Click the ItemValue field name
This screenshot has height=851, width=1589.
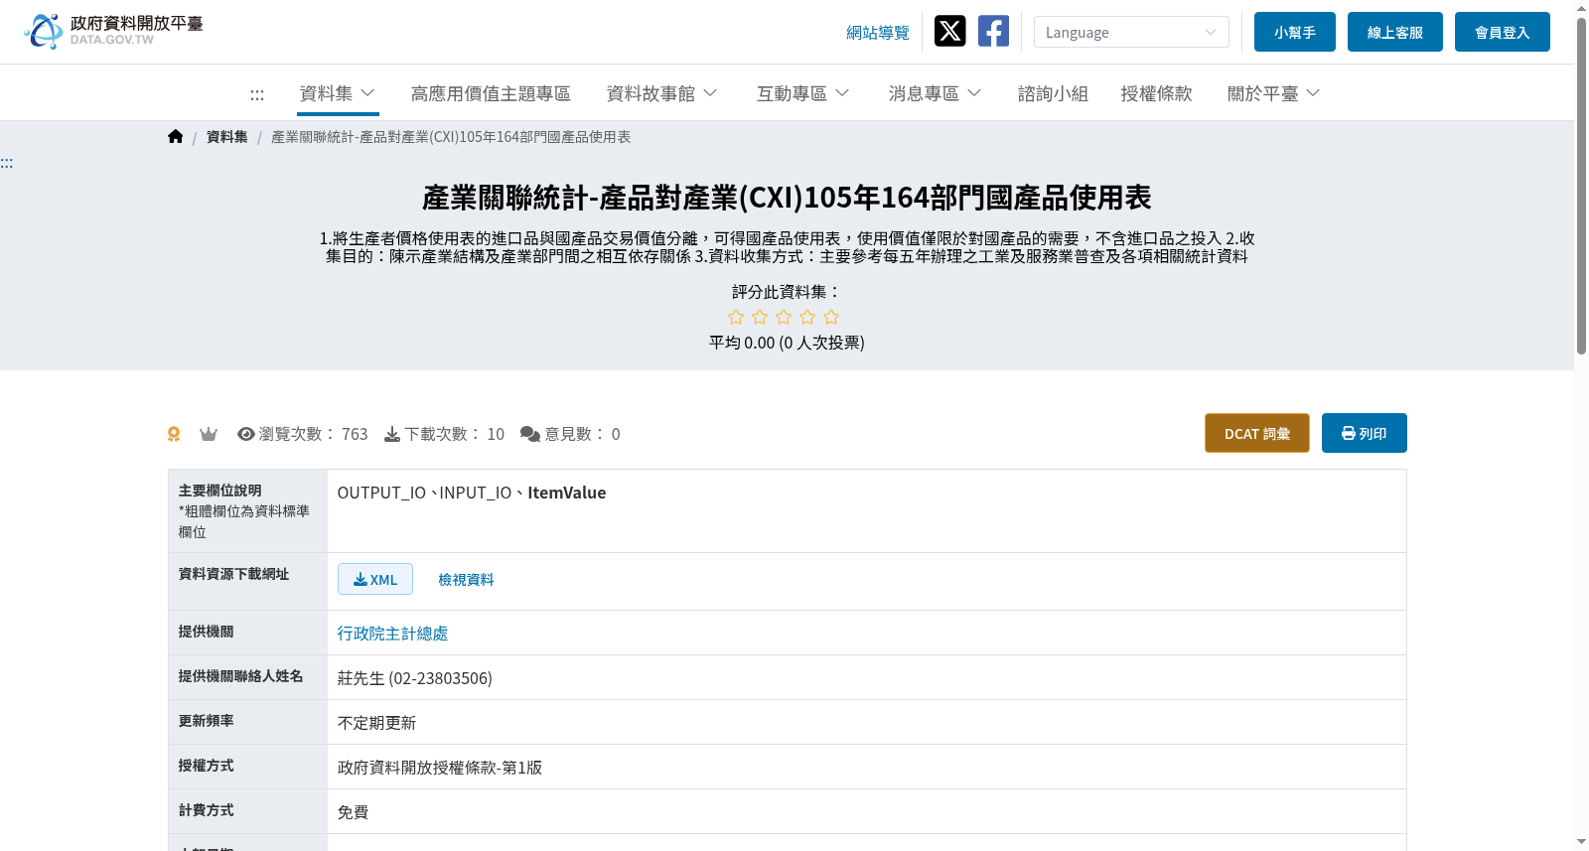tap(566, 493)
